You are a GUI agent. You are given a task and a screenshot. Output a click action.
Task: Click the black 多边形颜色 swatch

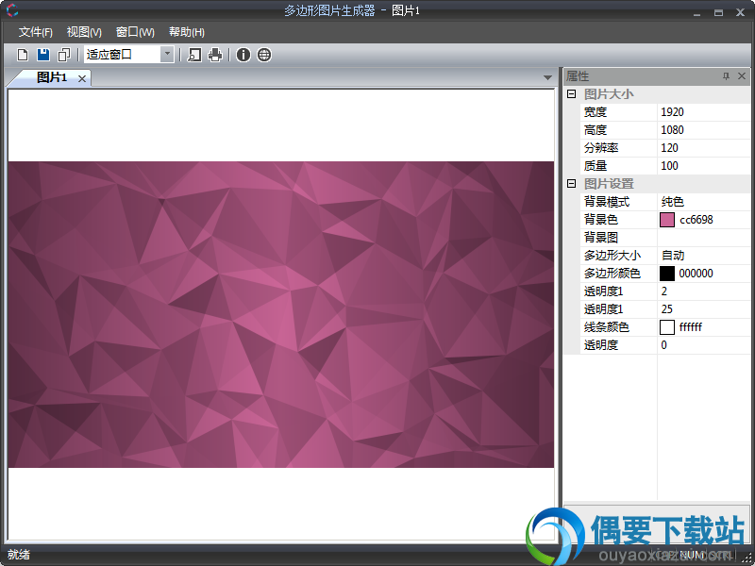click(x=667, y=274)
